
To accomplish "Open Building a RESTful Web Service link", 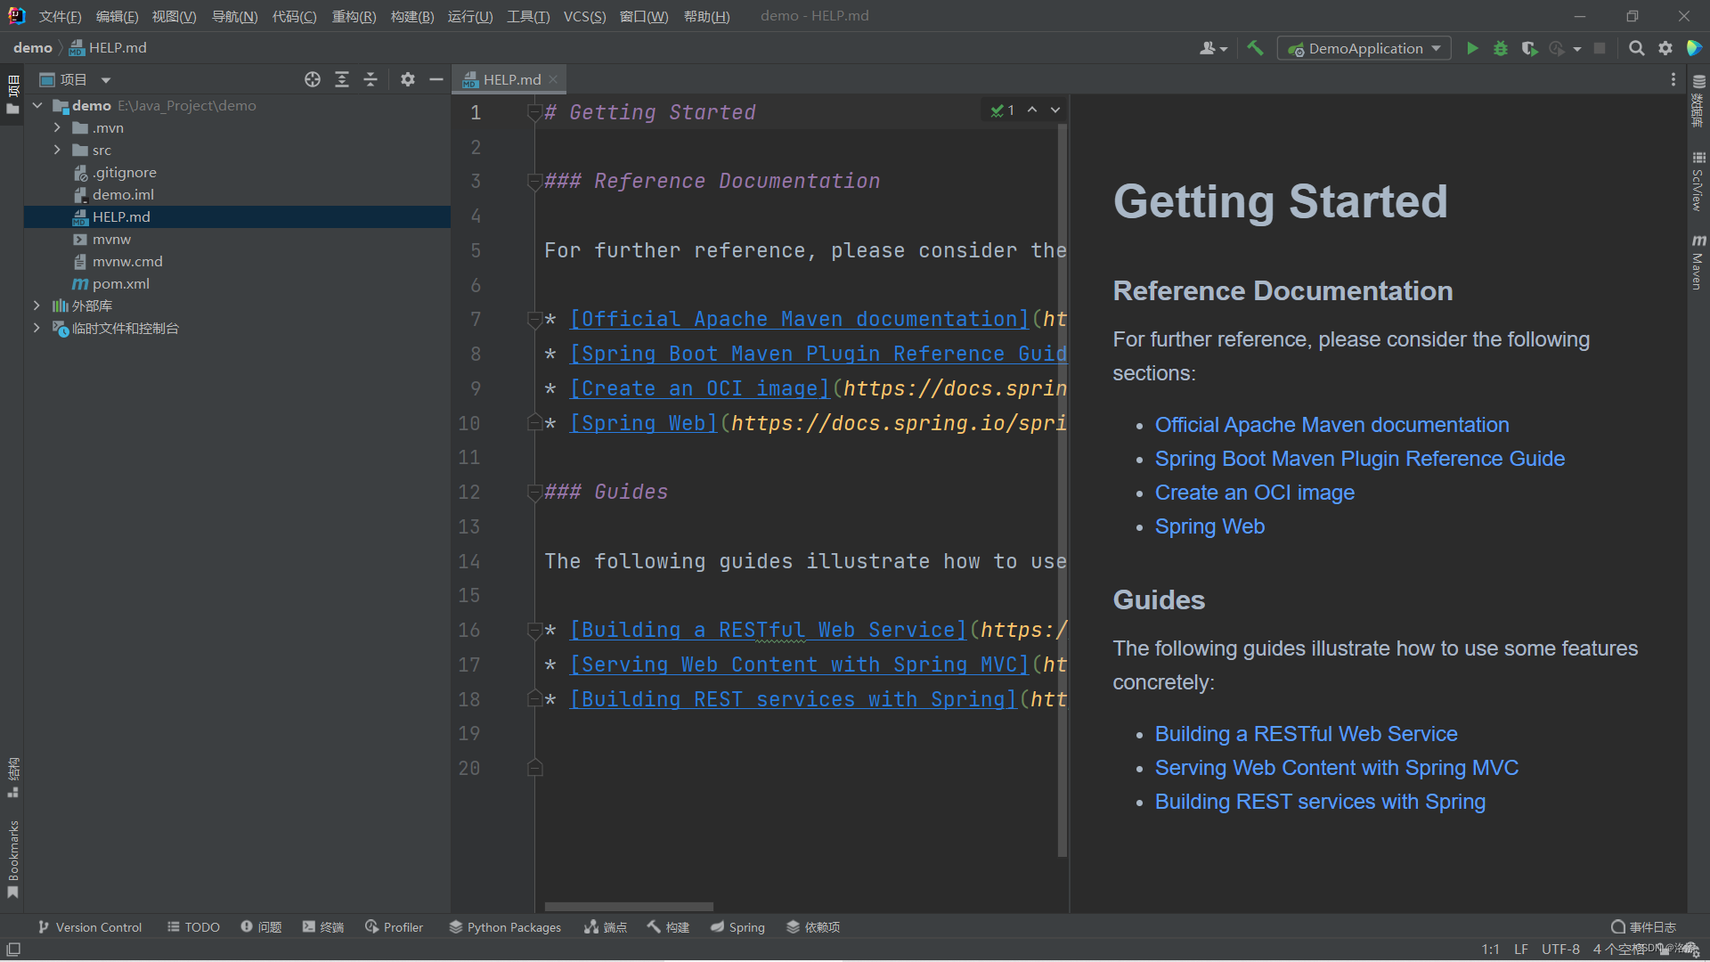I will coord(1306,734).
